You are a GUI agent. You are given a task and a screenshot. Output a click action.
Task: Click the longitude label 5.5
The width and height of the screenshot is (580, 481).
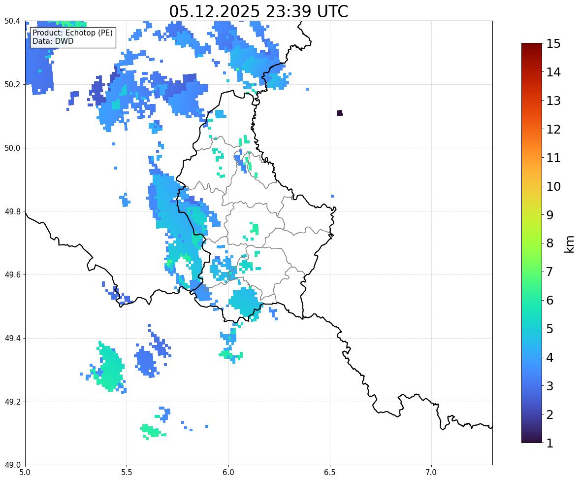127,473
